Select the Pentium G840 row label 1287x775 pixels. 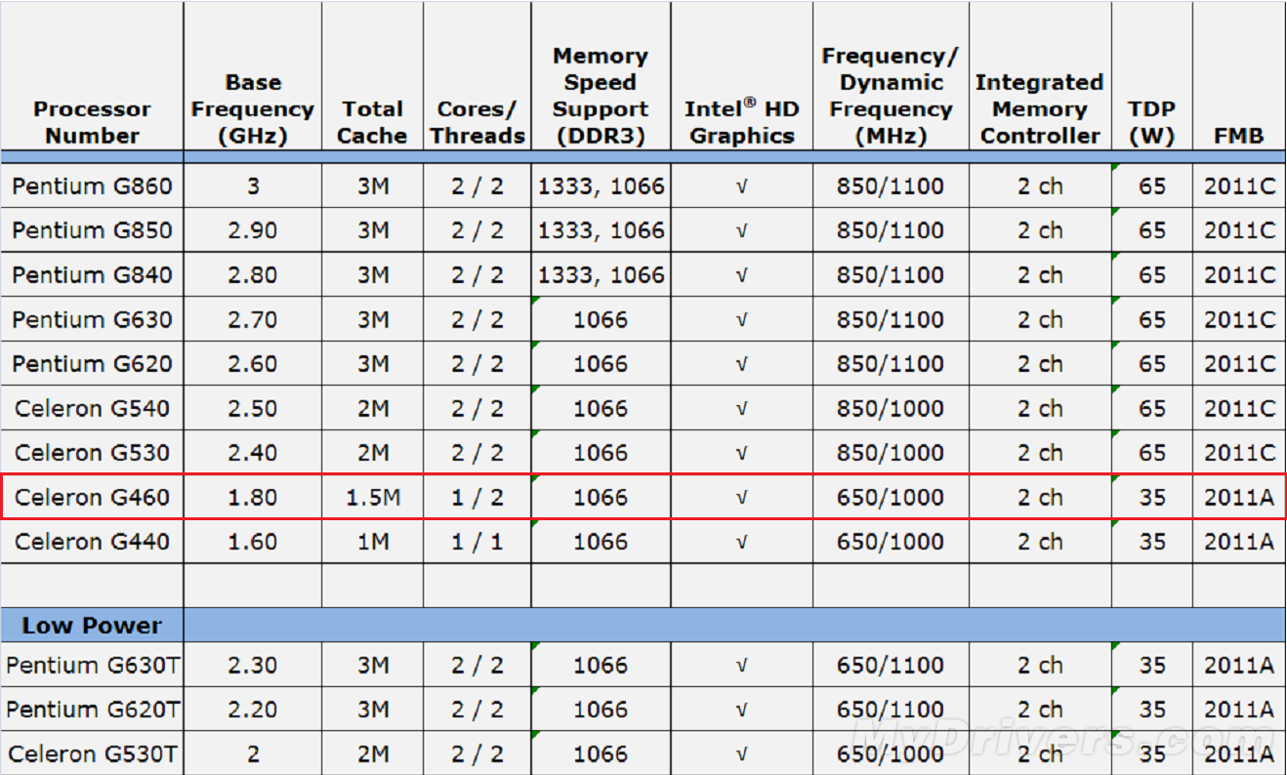tap(92, 275)
